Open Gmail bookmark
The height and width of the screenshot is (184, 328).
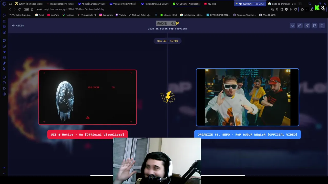[40, 15]
